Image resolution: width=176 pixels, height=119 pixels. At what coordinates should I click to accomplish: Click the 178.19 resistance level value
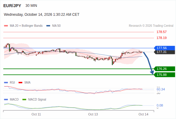point(161,38)
